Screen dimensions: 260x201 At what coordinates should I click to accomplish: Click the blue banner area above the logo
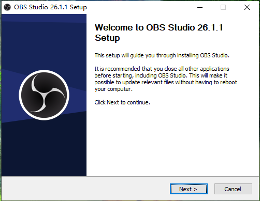click(x=44, y=43)
